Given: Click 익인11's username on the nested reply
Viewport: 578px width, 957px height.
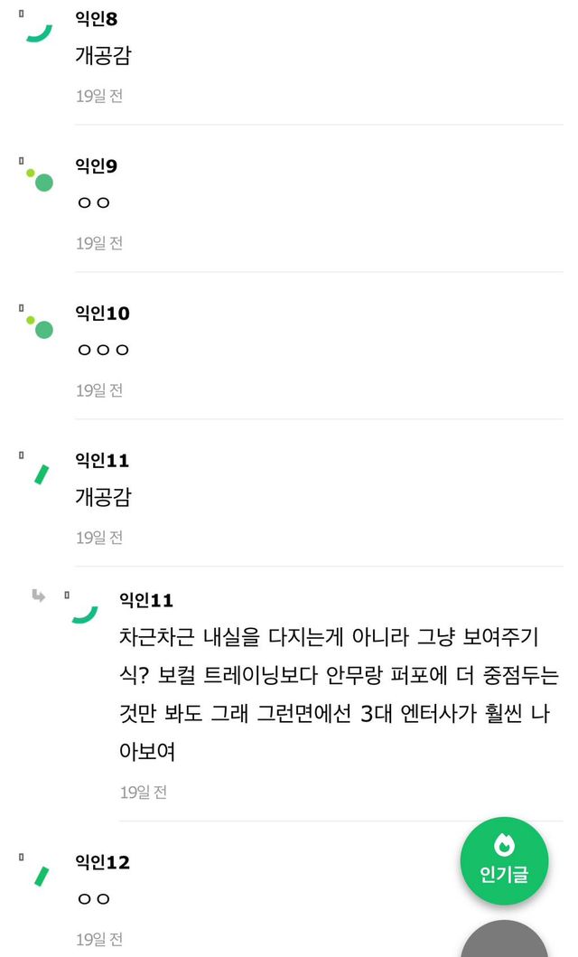Looking at the screenshot, I should [145, 601].
